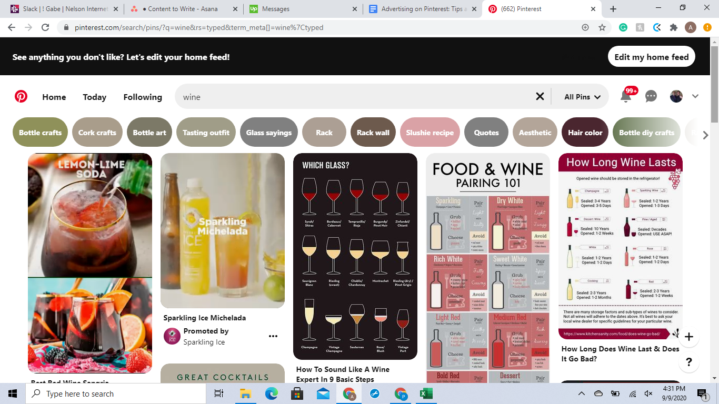The image size is (719, 404).
Task: Reload the page with the refresh icon
Action: [45, 27]
